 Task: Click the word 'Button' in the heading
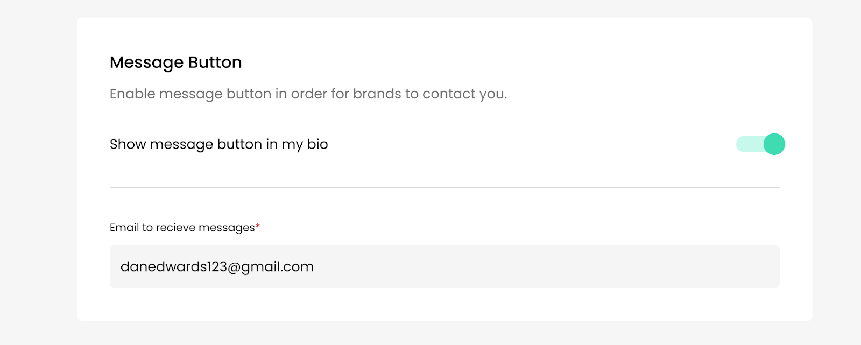[x=215, y=62]
